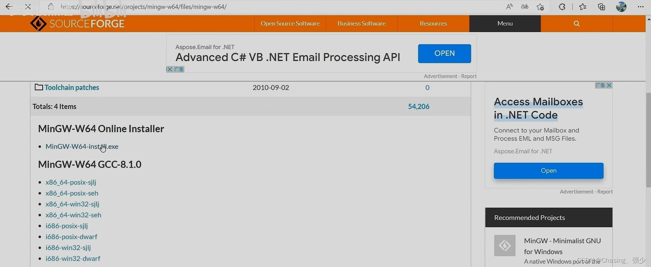Click the SourceForge logo
Screen dimensions: 651x267
click(77, 23)
